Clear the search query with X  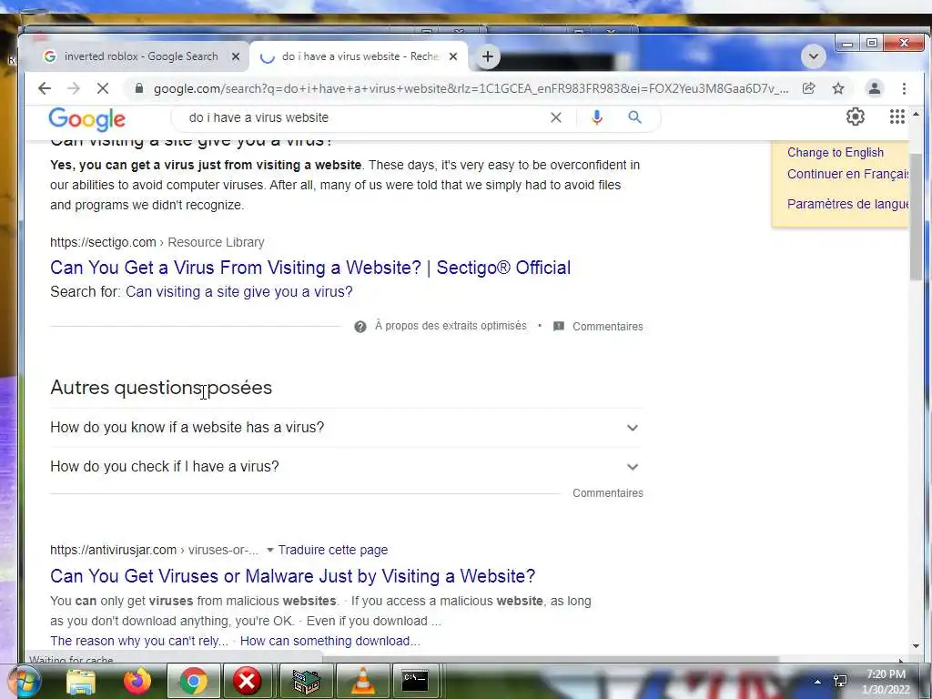click(556, 117)
